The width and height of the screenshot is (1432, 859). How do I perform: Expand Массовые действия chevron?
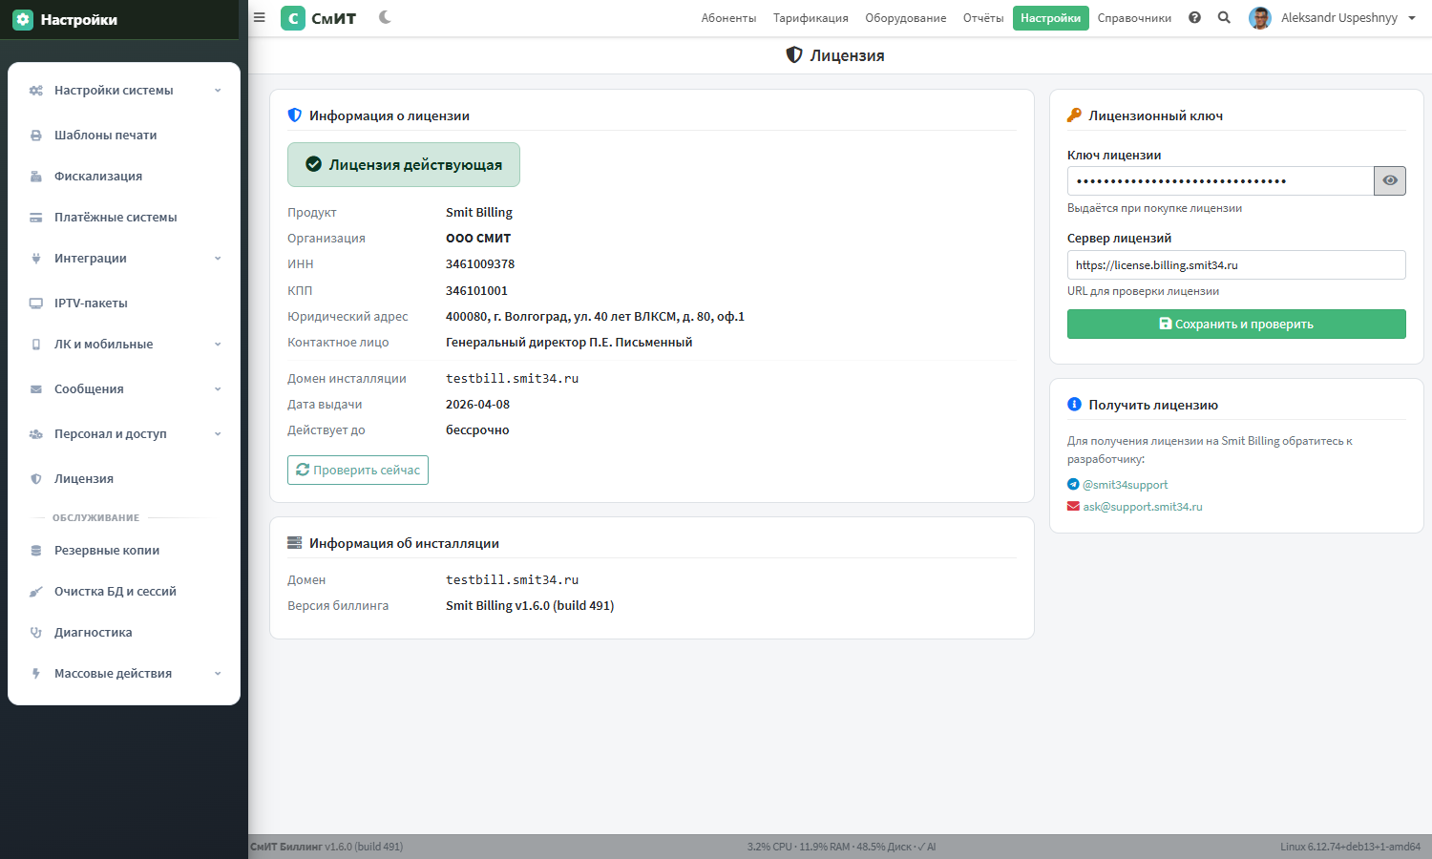pyautogui.click(x=218, y=674)
